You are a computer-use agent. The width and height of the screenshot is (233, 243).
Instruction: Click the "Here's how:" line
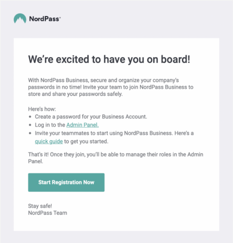point(42,109)
